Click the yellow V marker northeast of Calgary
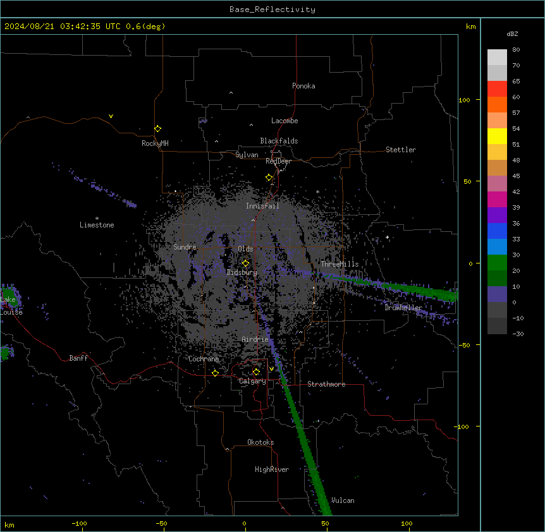The width and height of the screenshot is (545, 532). click(x=271, y=369)
